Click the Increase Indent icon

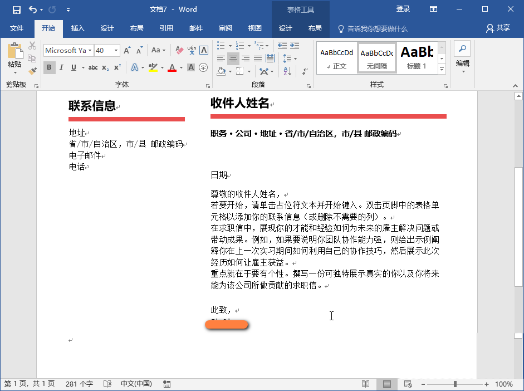click(293, 46)
